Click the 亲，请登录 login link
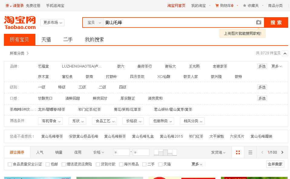 (15, 6)
